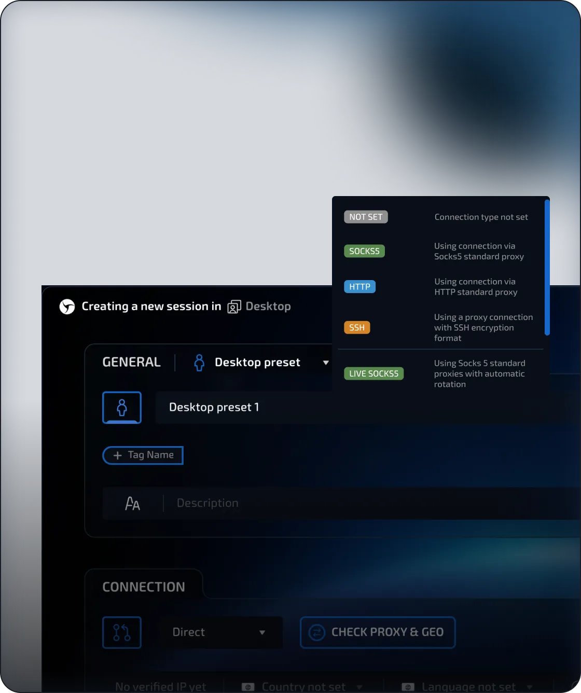Click 'Using a proxy connection with SSH' text
This screenshot has height=693, width=581.
pyautogui.click(x=483, y=328)
